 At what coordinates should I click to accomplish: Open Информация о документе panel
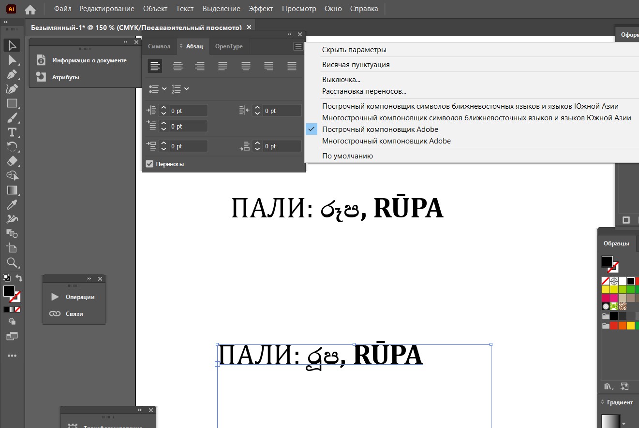[89, 60]
